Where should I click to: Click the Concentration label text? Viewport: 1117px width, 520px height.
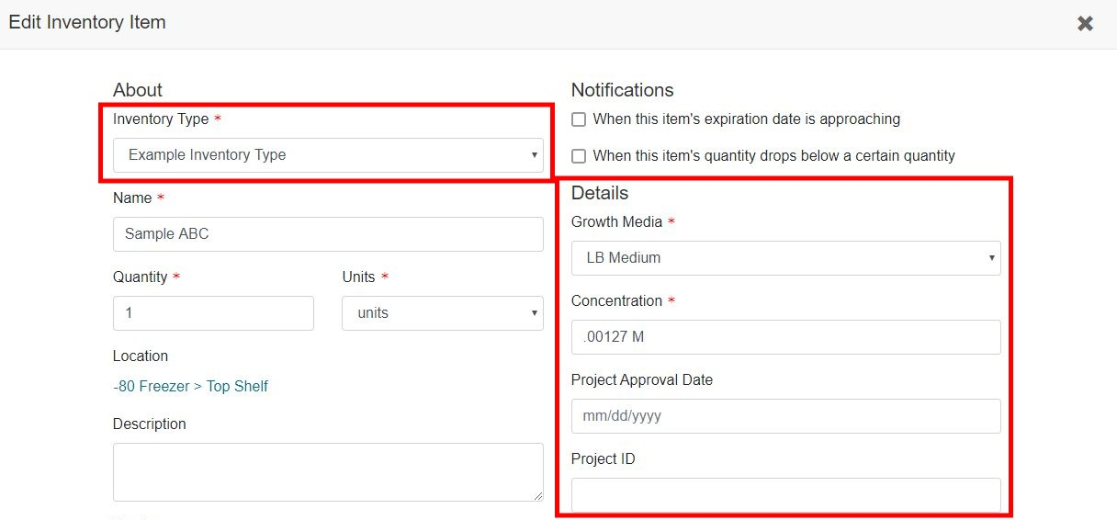click(x=616, y=301)
